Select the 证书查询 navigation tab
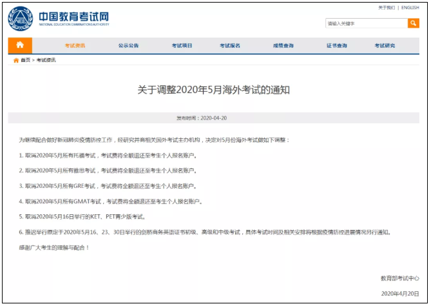The image size is (431, 306). click(x=336, y=46)
